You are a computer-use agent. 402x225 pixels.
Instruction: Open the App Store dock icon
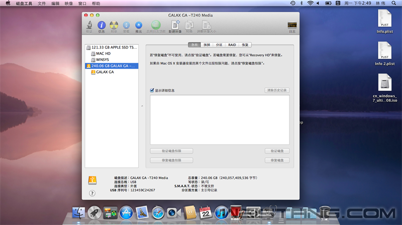126,212
